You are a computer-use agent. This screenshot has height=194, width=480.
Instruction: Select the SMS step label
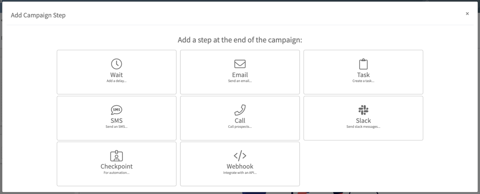116,121
